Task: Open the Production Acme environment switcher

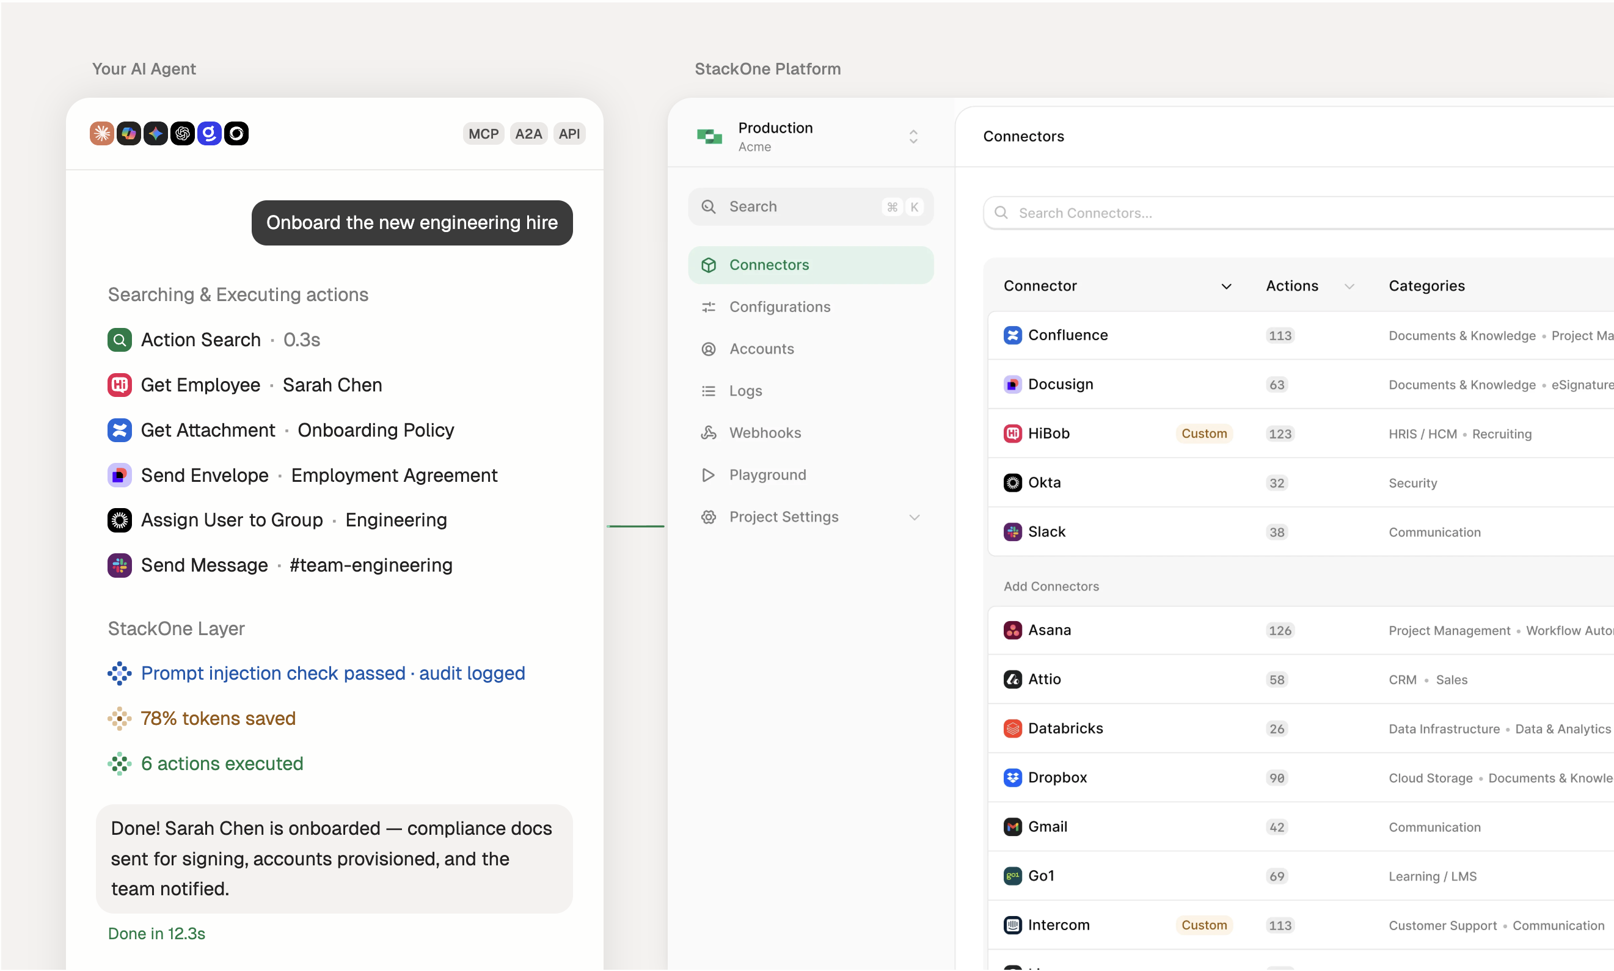Action: click(x=809, y=136)
